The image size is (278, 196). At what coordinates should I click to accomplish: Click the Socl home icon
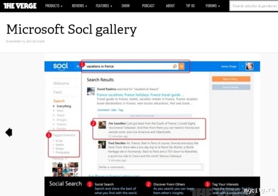(x=78, y=66)
